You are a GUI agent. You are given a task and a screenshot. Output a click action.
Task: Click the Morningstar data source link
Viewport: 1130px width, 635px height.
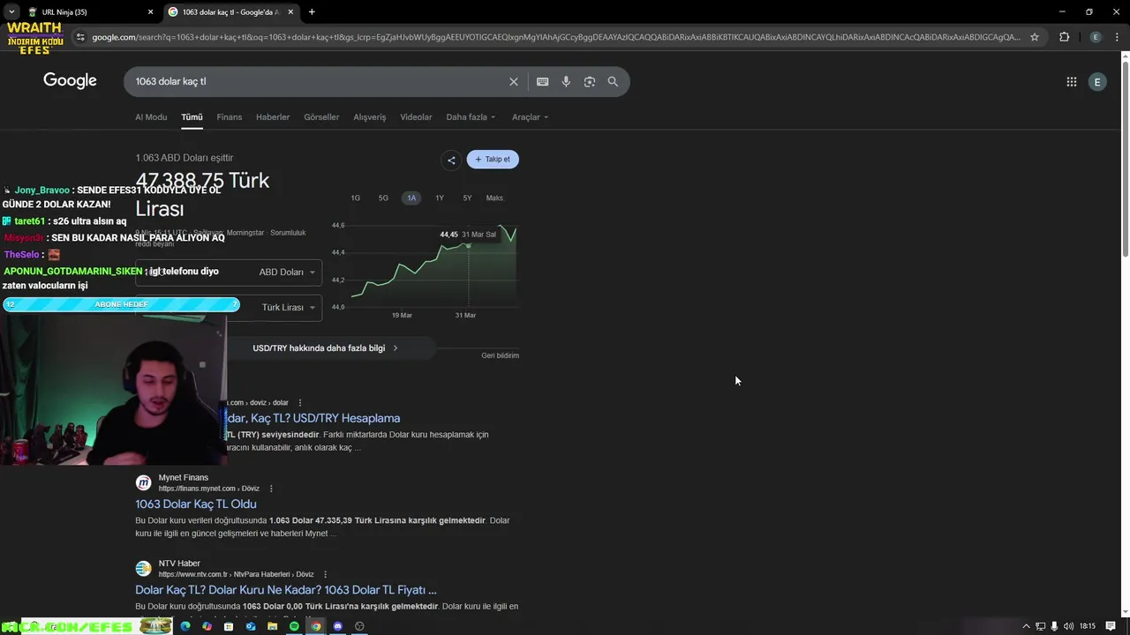(245, 233)
